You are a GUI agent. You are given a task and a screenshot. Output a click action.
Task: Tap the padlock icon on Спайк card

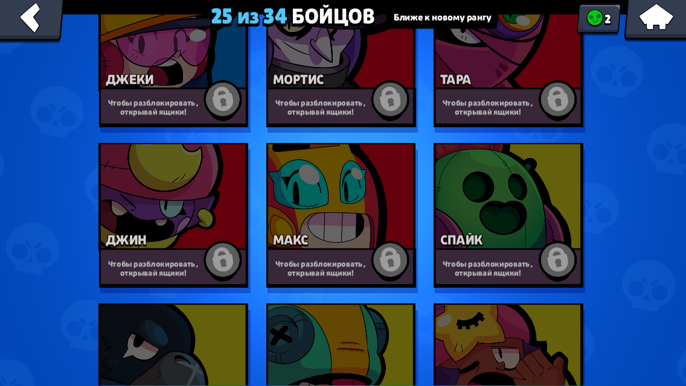click(x=557, y=261)
